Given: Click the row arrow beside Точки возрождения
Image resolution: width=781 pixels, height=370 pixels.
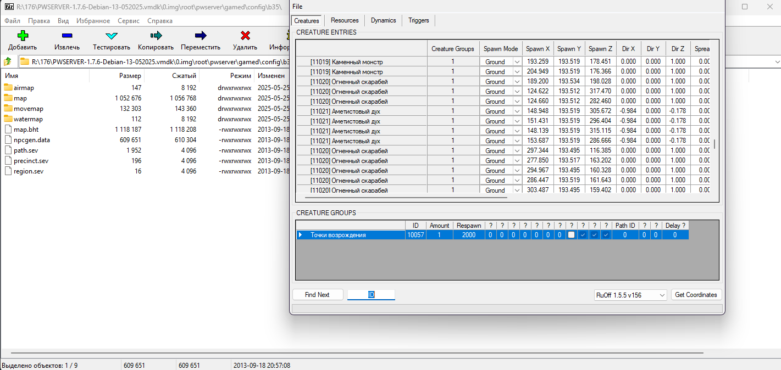Looking at the screenshot, I should pos(300,235).
